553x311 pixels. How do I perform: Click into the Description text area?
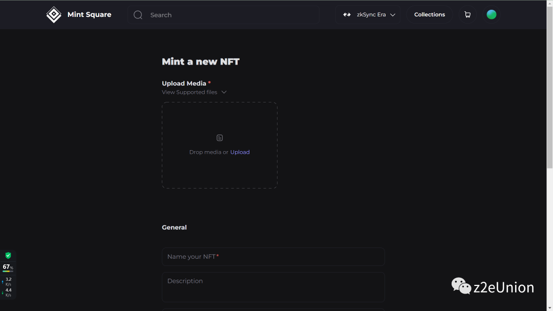point(273,287)
